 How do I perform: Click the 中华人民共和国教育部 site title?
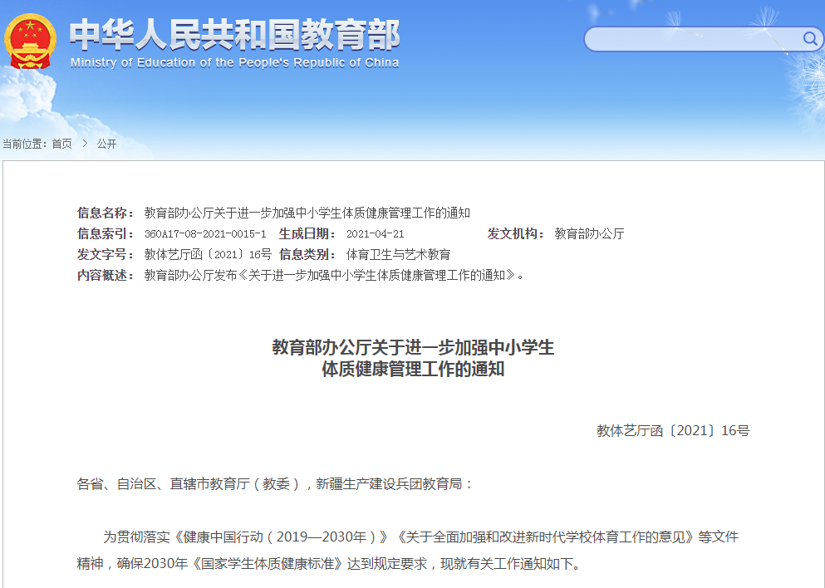[234, 35]
